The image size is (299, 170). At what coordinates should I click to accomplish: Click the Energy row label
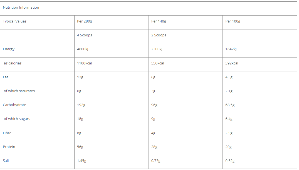(x=9, y=49)
